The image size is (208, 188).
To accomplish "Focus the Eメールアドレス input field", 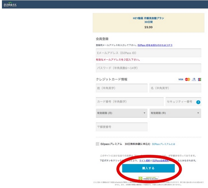I will point(148,53).
